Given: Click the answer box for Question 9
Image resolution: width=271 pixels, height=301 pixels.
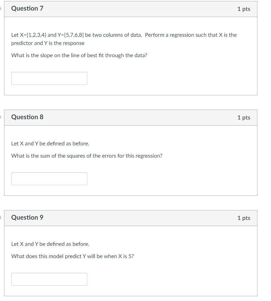Looking at the screenshot, I should pos(49,279).
